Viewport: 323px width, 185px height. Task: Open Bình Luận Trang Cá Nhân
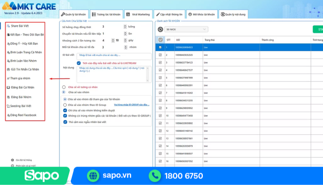24,52
